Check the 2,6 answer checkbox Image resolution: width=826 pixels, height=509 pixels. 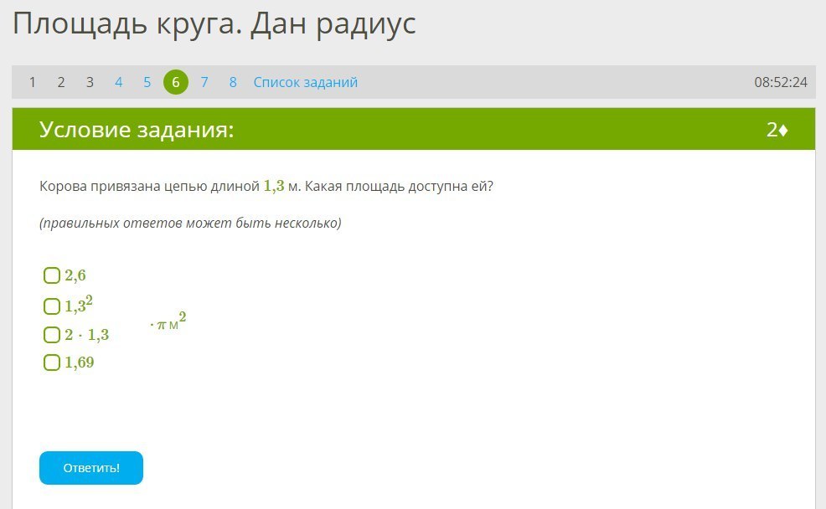pos(52,275)
